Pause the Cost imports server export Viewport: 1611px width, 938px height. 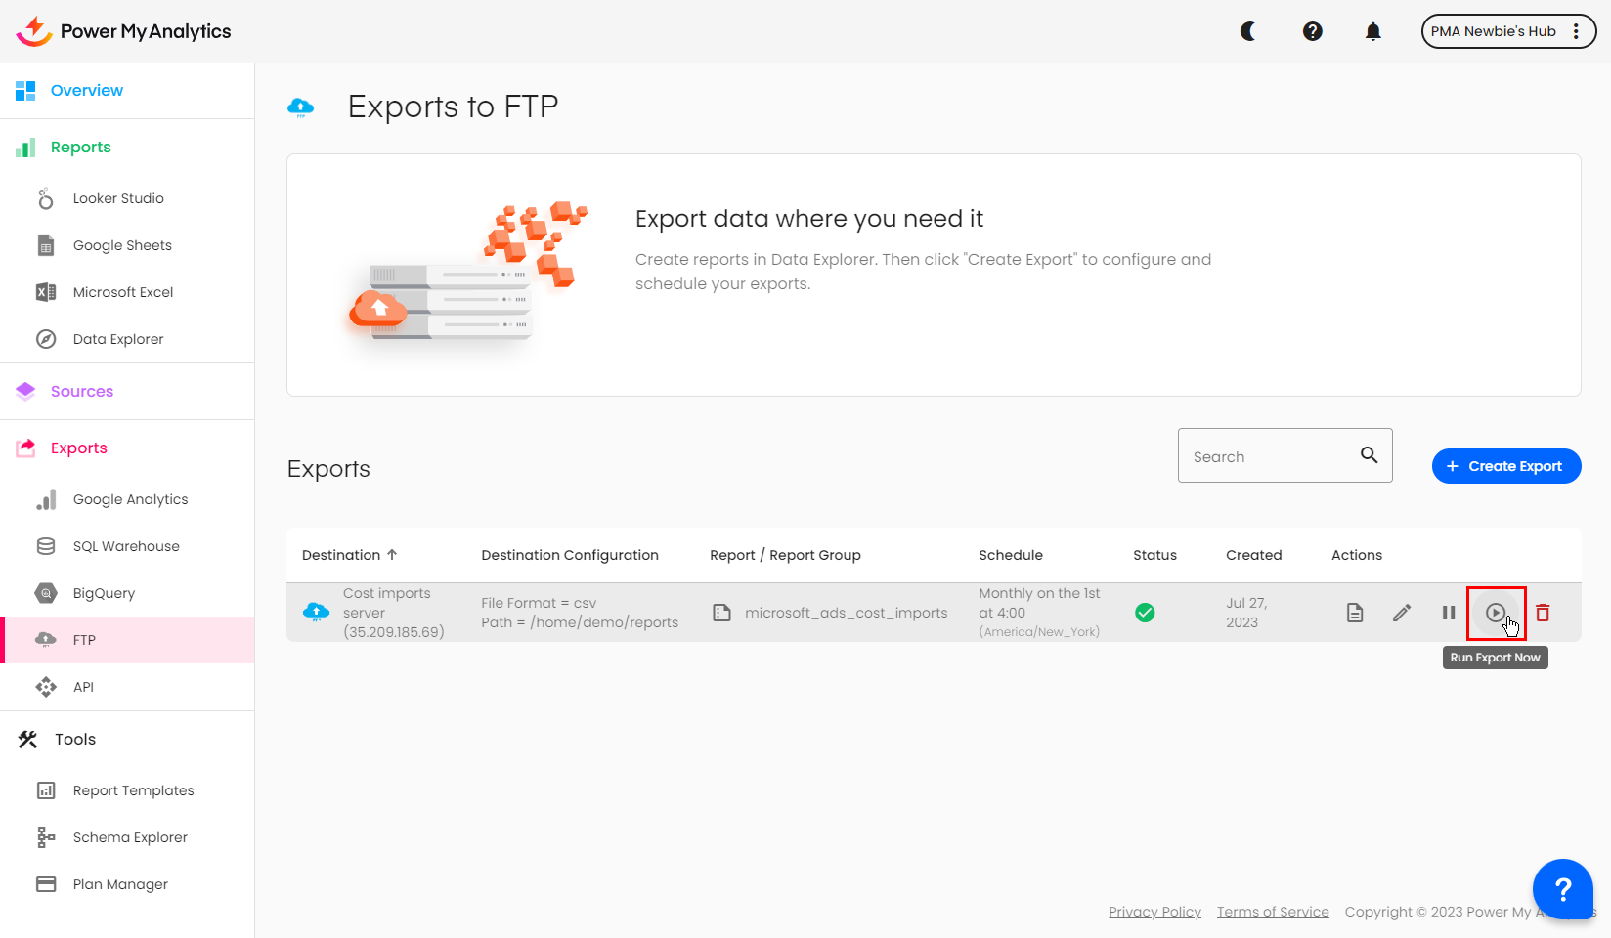1449,613
